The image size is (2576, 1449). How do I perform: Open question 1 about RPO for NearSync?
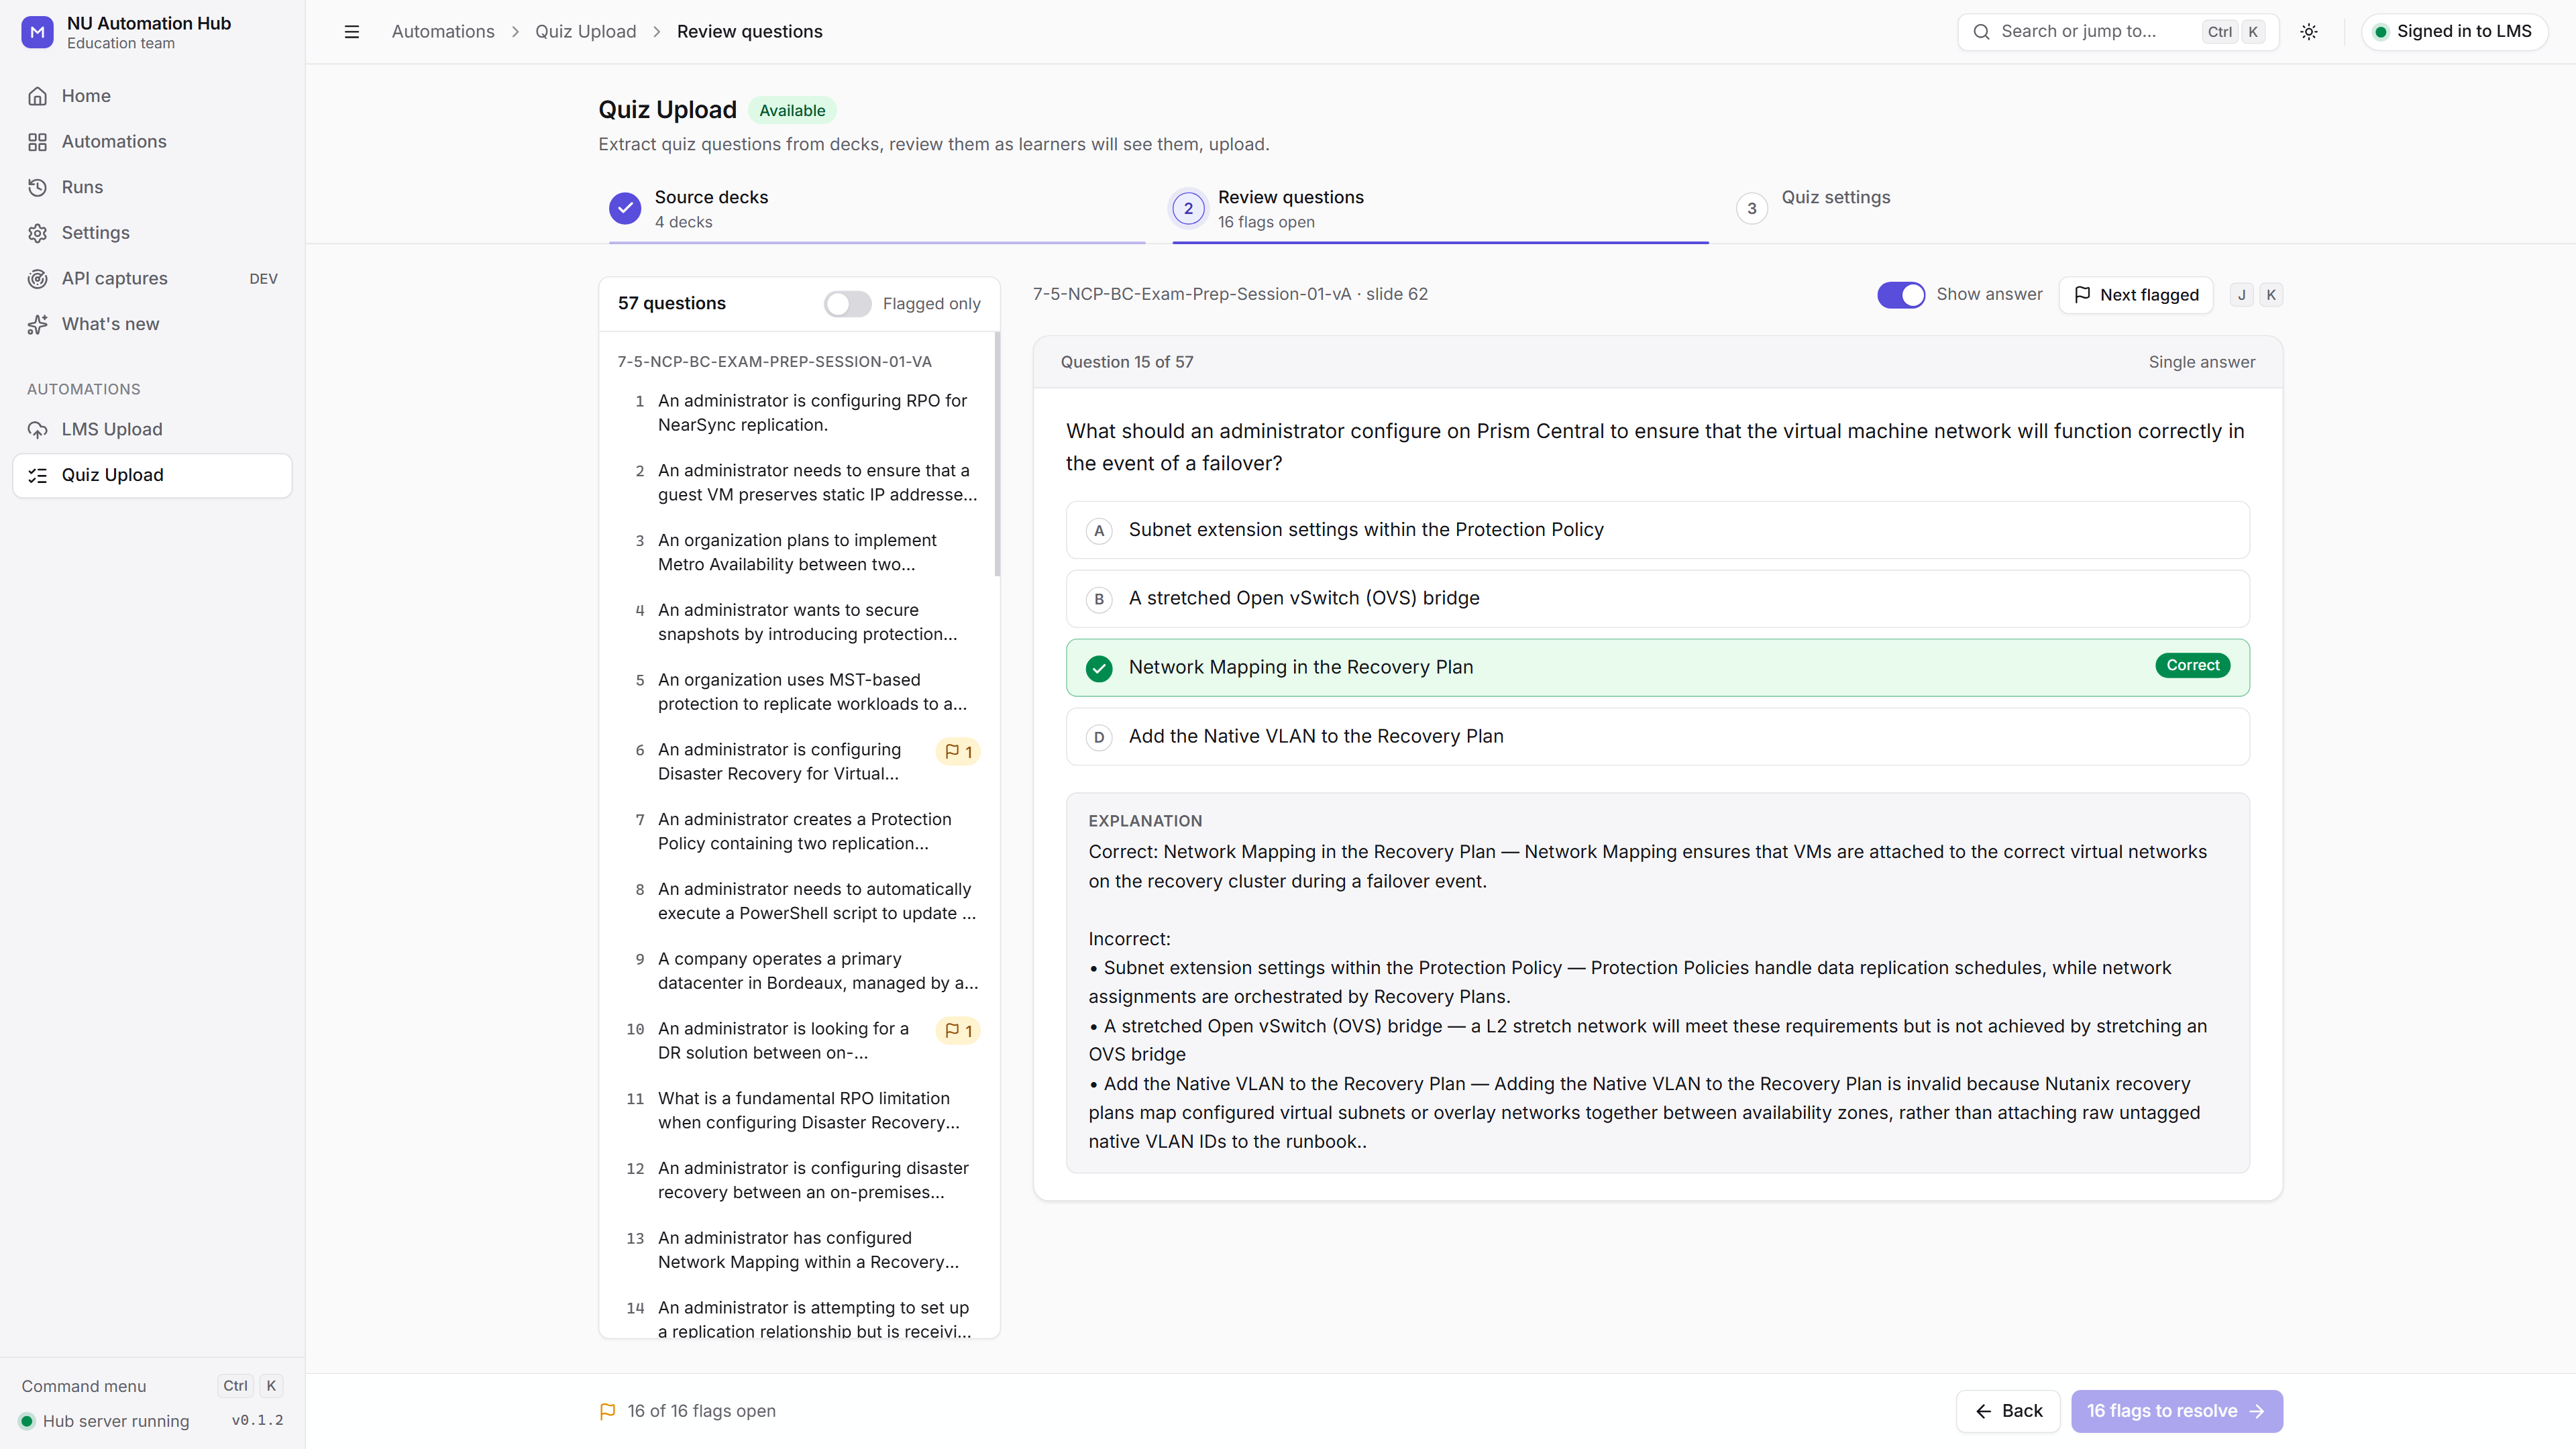(798, 413)
